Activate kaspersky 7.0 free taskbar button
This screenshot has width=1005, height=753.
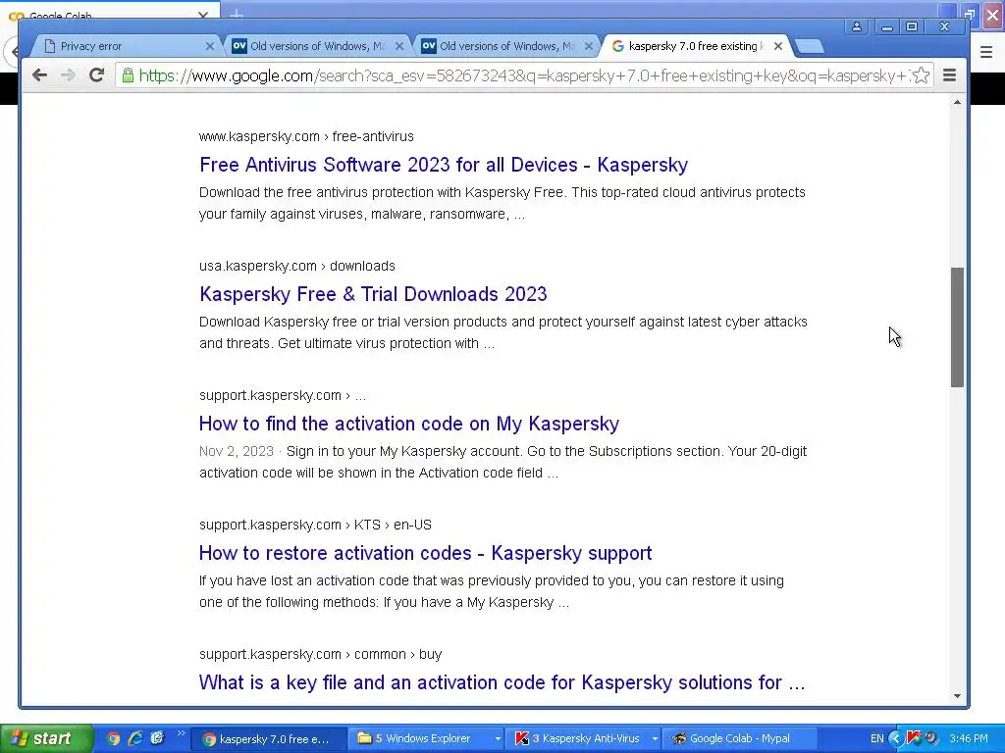pos(269,739)
